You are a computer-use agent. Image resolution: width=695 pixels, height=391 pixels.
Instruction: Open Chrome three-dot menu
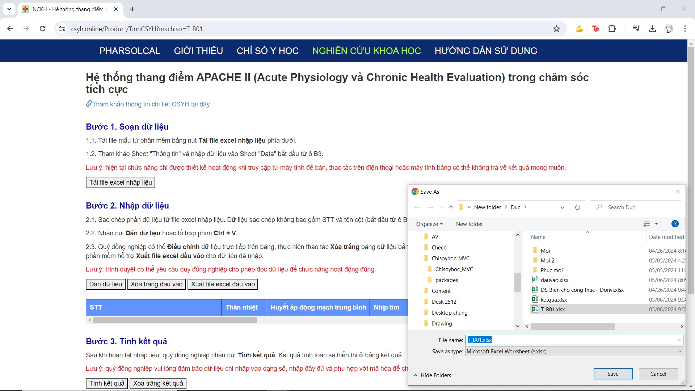click(x=685, y=29)
